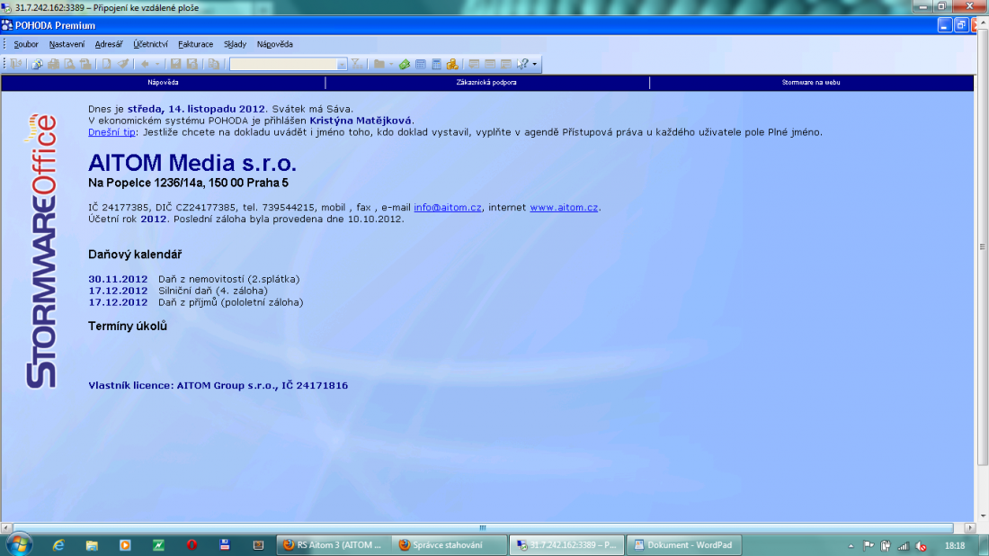The height and width of the screenshot is (556, 989).
Task: Visit the www.aitom.cz link
Action: click(x=564, y=207)
